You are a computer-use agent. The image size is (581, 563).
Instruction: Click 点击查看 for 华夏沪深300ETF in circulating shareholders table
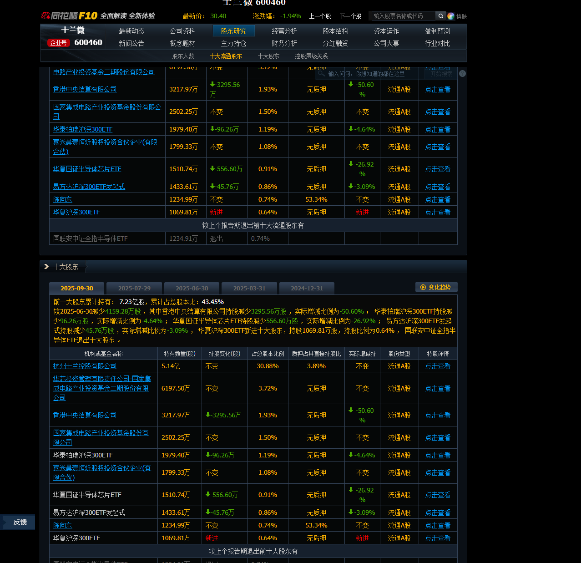click(x=438, y=212)
